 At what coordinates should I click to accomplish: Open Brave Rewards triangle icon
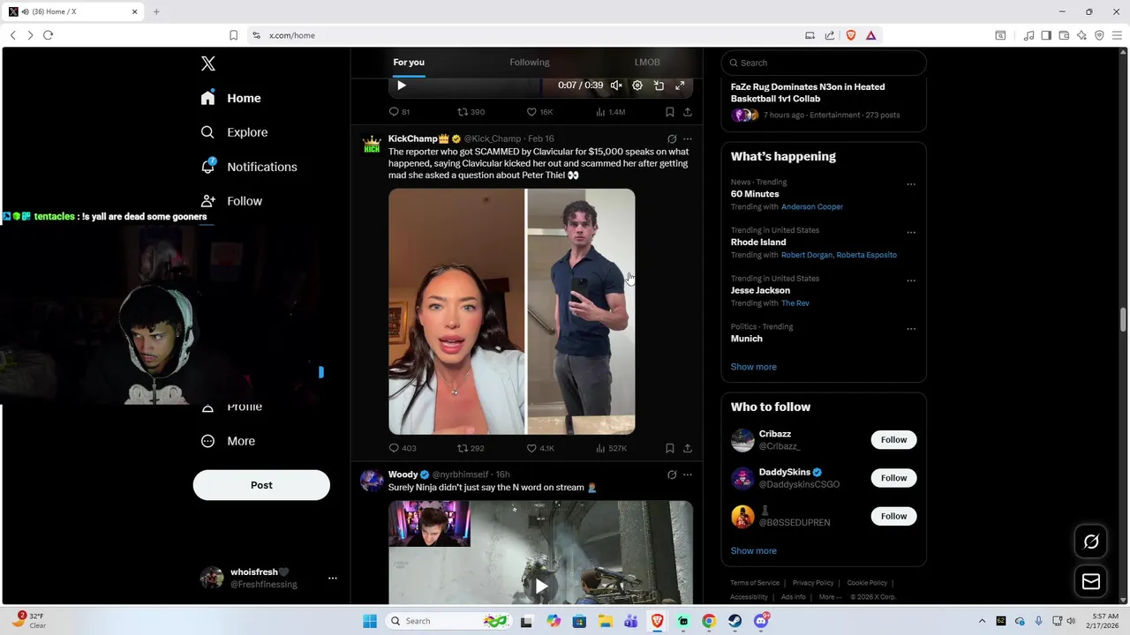point(870,35)
